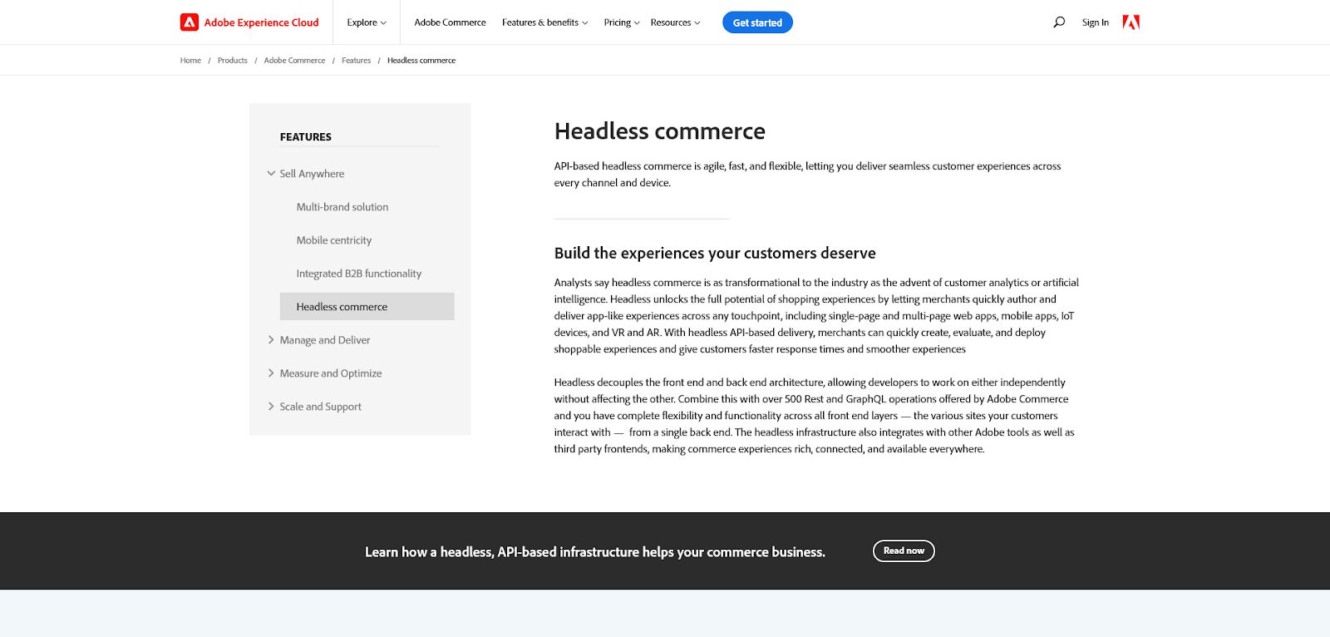Click Adobe Commerce in the top navigation
1330x637 pixels.
(x=450, y=22)
